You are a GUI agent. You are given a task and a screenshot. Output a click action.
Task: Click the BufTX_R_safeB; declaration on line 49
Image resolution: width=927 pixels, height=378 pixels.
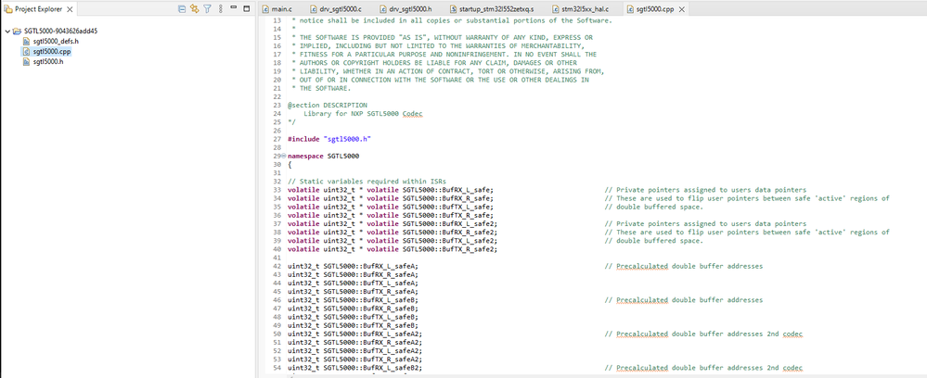(353, 325)
